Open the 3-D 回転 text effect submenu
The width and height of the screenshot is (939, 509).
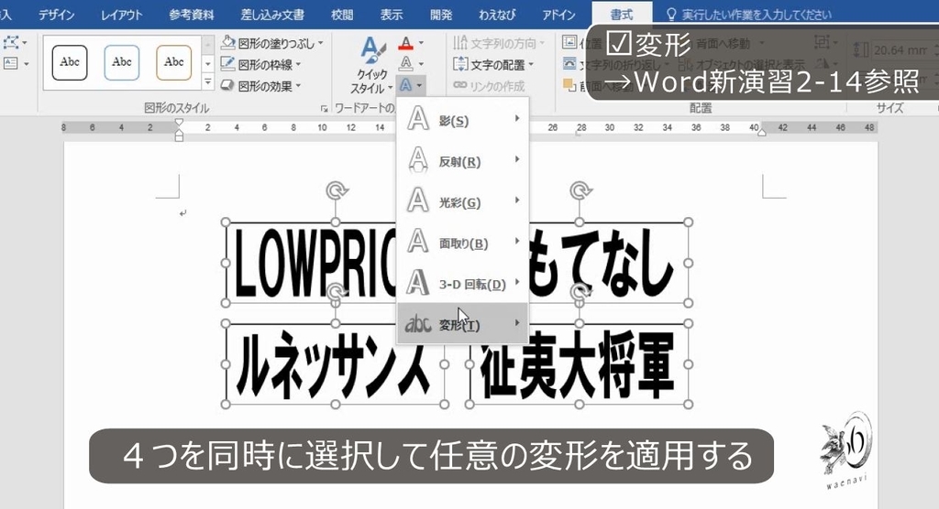[462, 282]
